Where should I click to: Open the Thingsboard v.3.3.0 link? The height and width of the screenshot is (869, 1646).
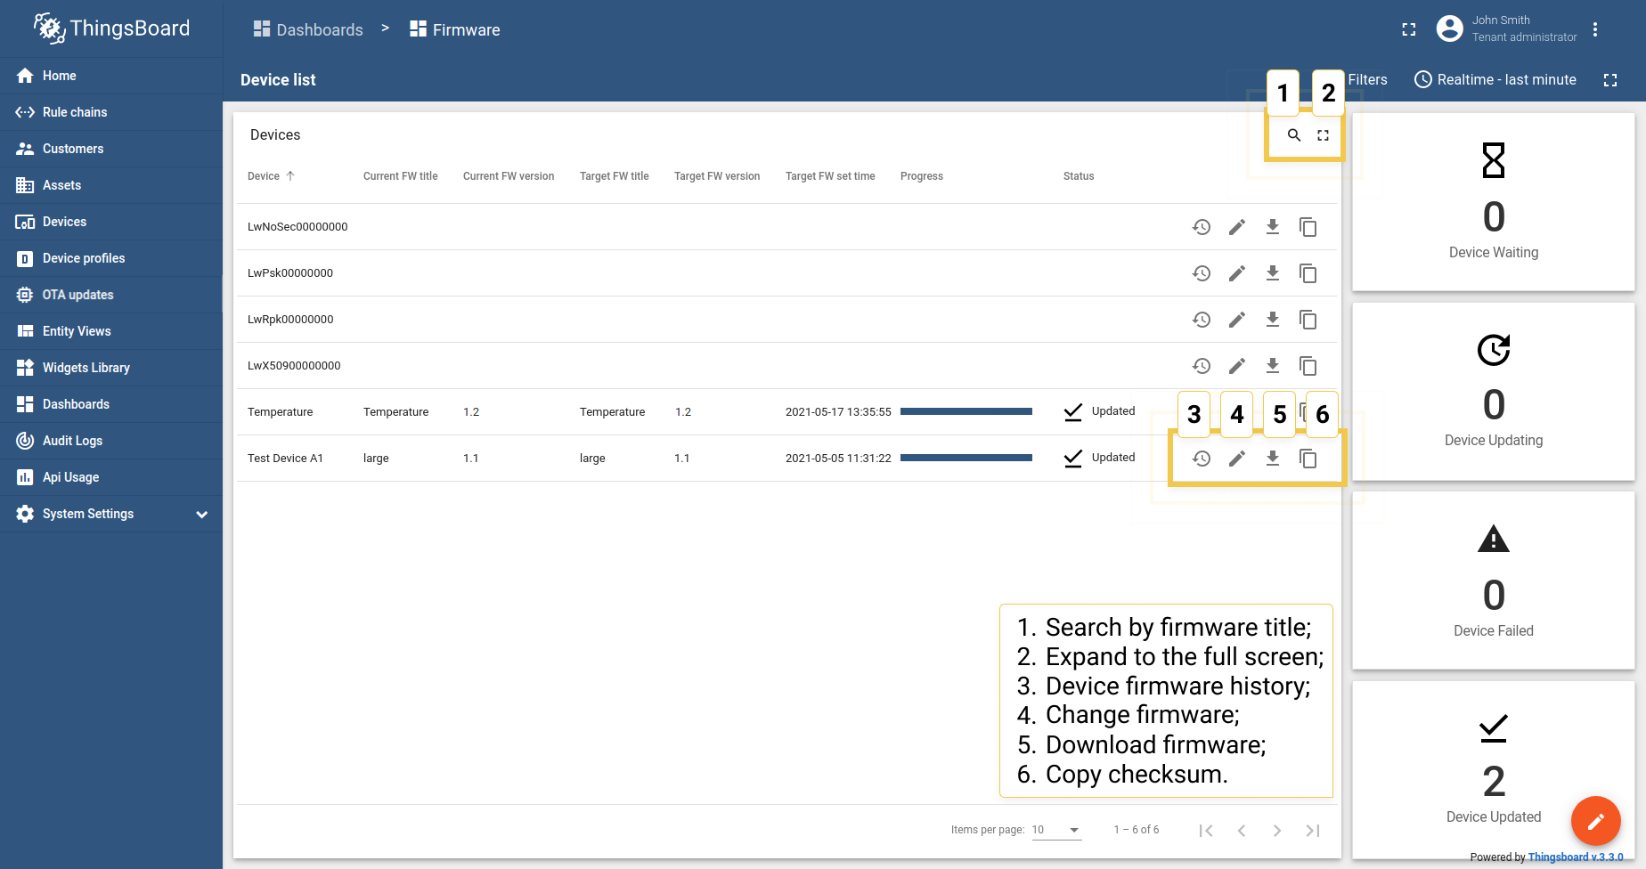[x=1576, y=857]
